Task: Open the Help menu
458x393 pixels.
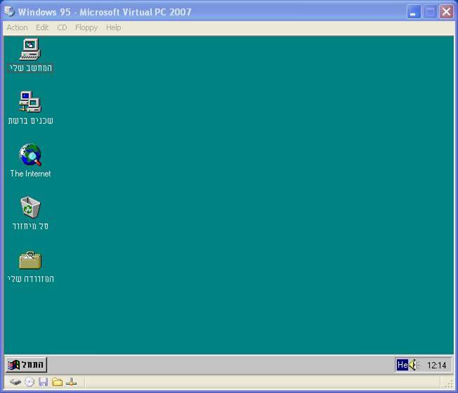Action: 113,27
